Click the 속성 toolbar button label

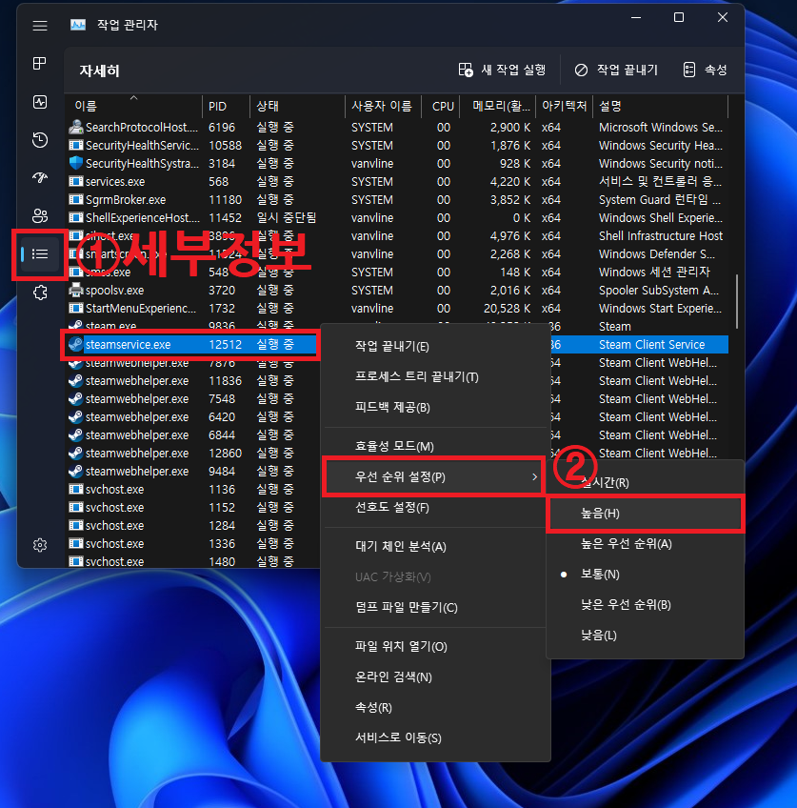pyautogui.click(x=715, y=70)
